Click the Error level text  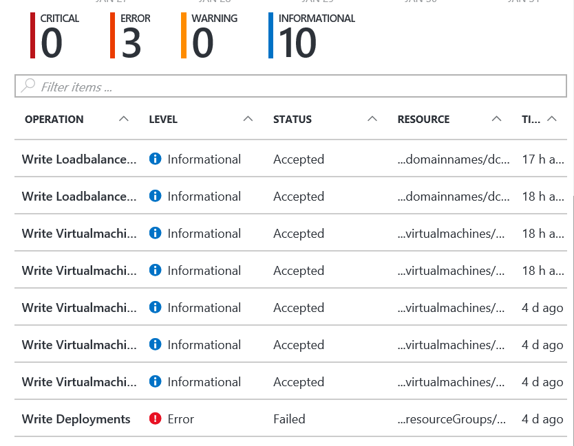click(x=181, y=419)
